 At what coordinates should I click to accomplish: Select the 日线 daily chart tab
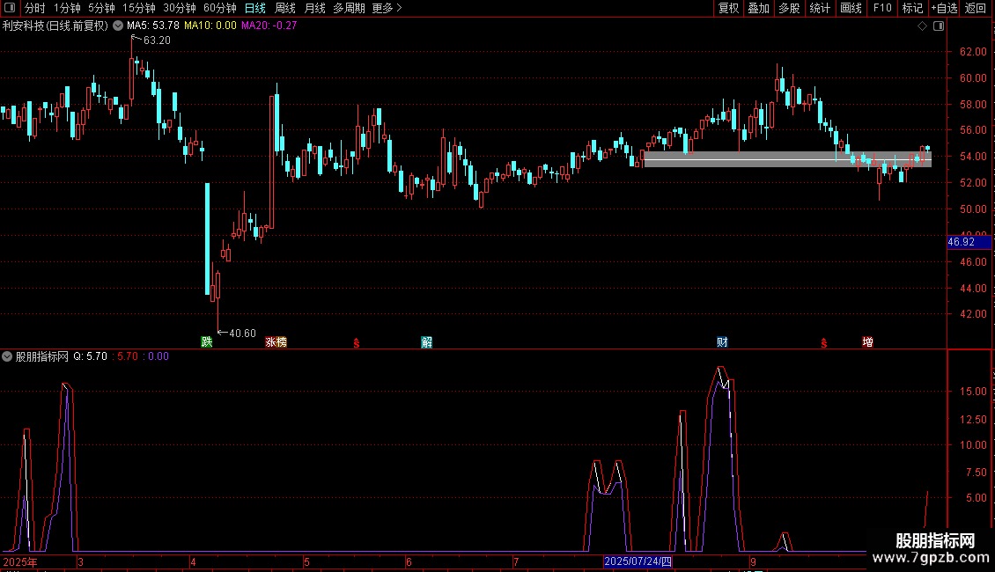255,8
